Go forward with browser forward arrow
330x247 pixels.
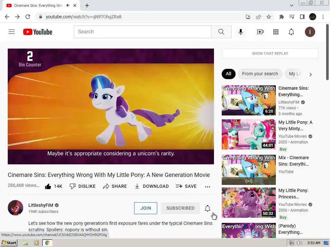[17, 17]
